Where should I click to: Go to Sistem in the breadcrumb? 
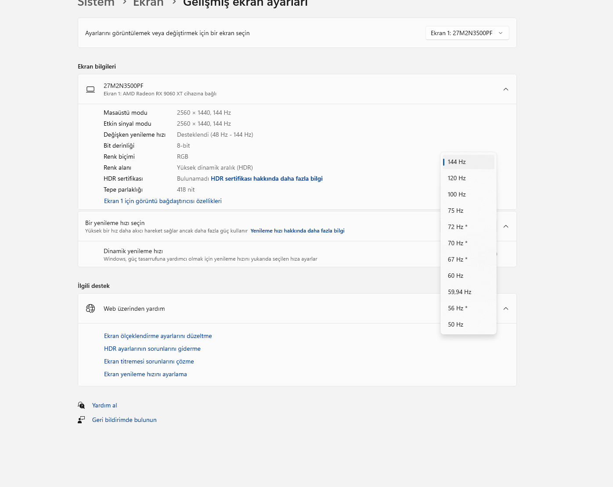[x=96, y=3]
